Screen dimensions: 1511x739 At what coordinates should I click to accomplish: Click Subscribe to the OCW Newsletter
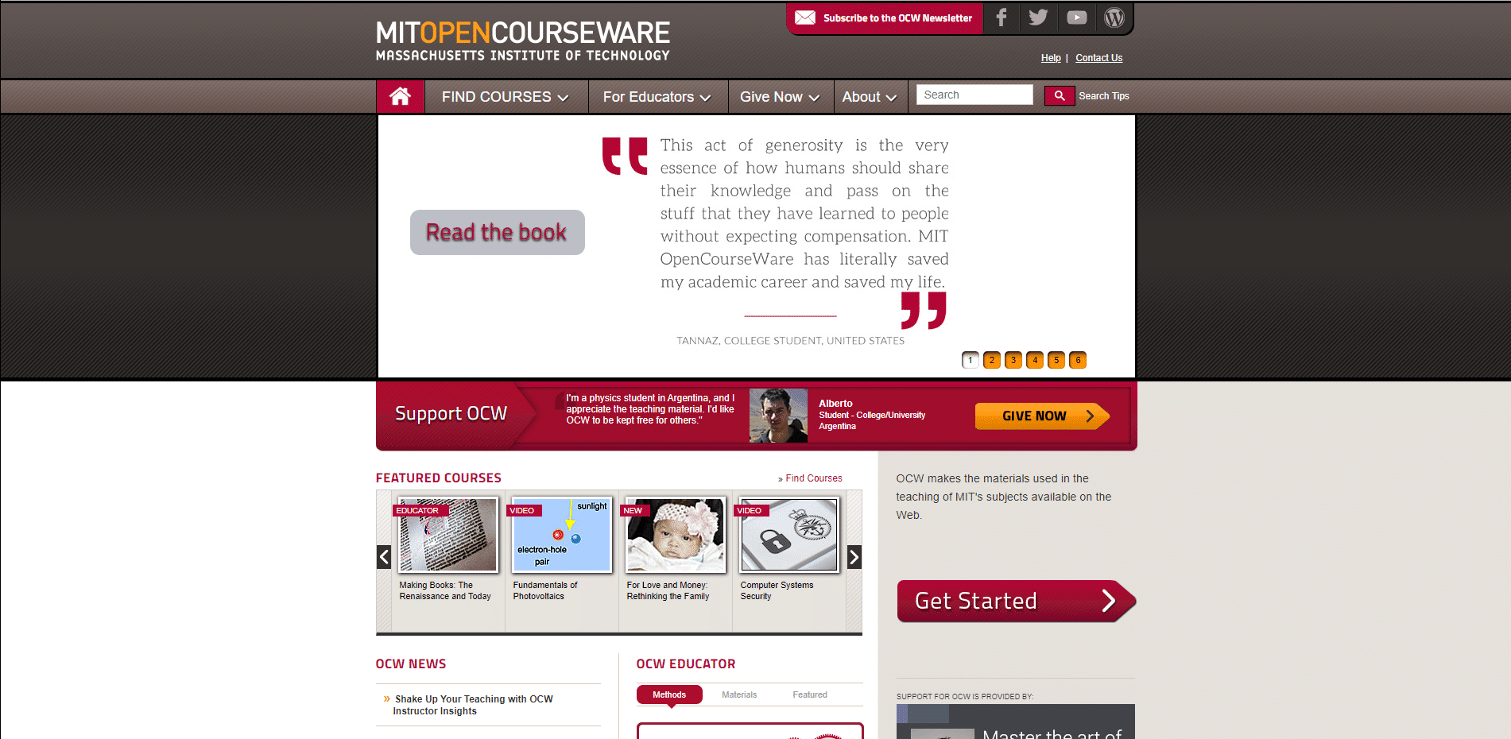point(897,18)
